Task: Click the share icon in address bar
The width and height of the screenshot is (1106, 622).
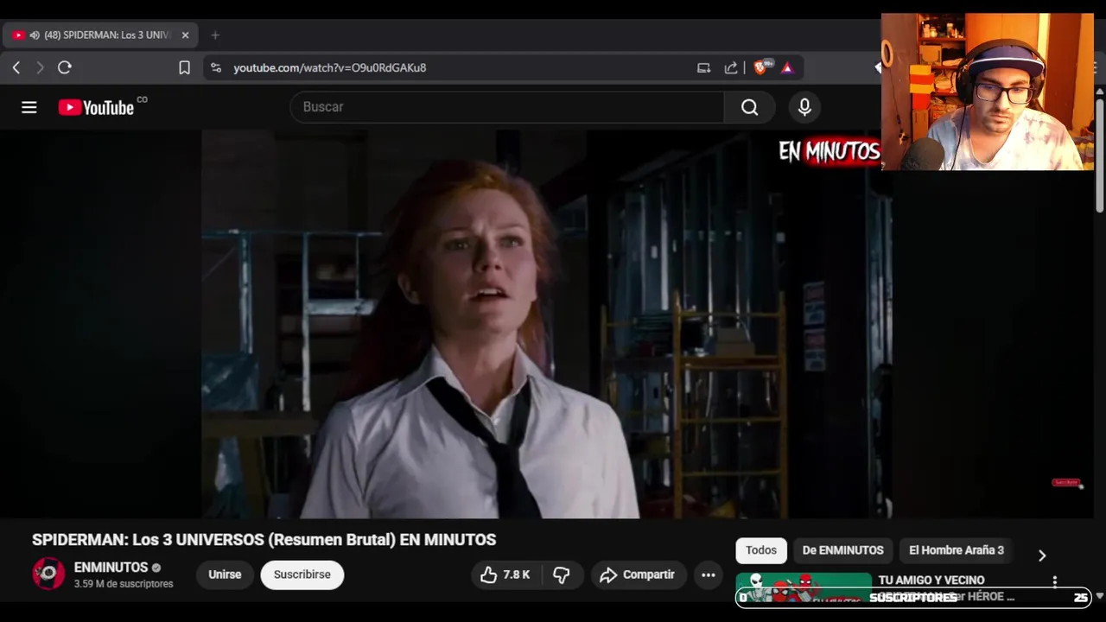Action: (731, 67)
